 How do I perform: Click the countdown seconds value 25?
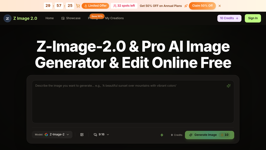tap(70, 6)
